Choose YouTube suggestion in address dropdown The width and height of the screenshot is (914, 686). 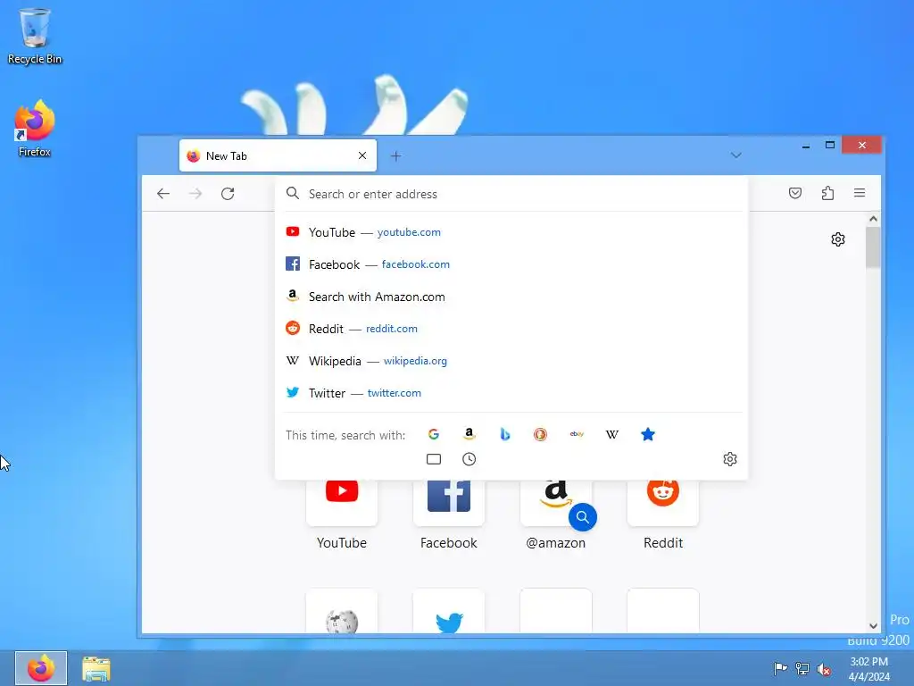pos(511,232)
